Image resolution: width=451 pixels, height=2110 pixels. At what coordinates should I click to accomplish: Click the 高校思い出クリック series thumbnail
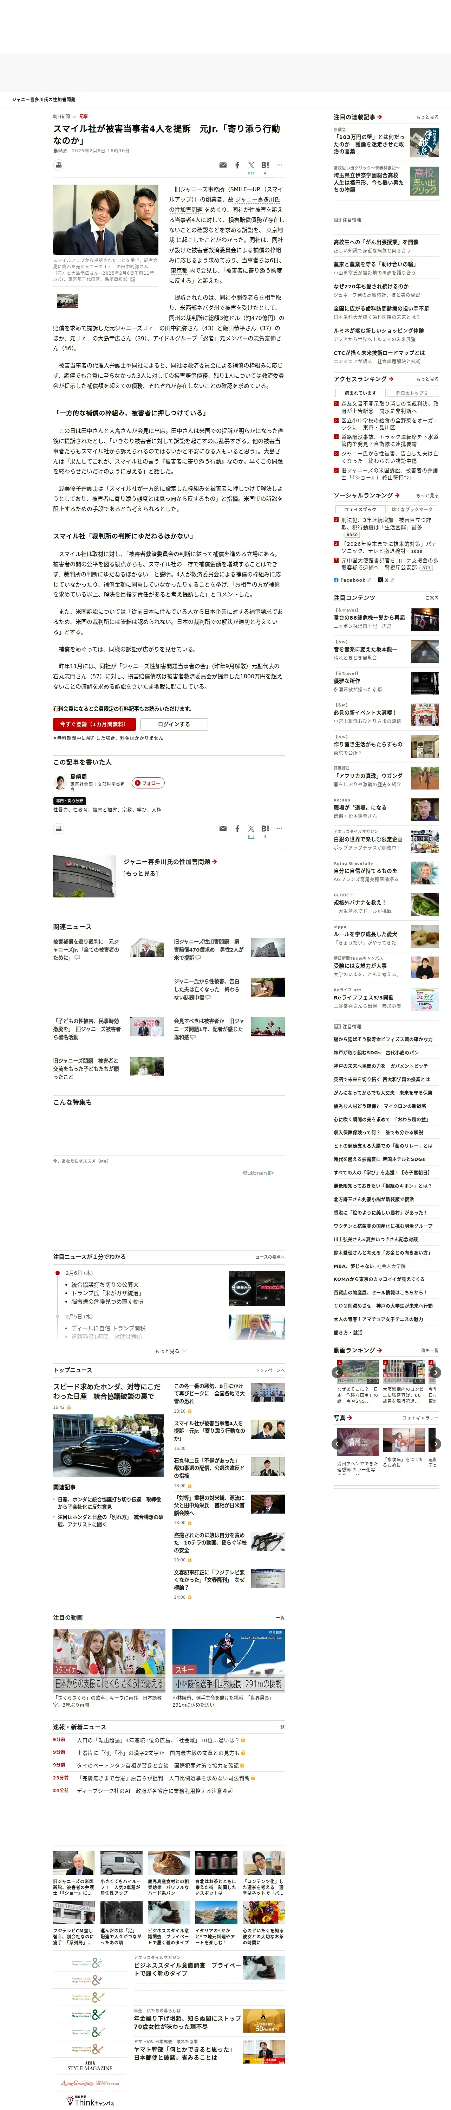click(x=424, y=181)
